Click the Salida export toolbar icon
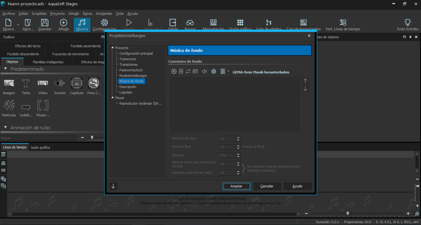This screenshot has width=421, height=225. pyautogui.click(x=173, y=25)
